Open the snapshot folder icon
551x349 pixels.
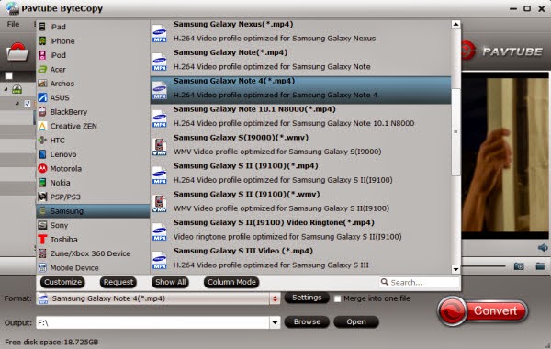[x=540, y=265]
